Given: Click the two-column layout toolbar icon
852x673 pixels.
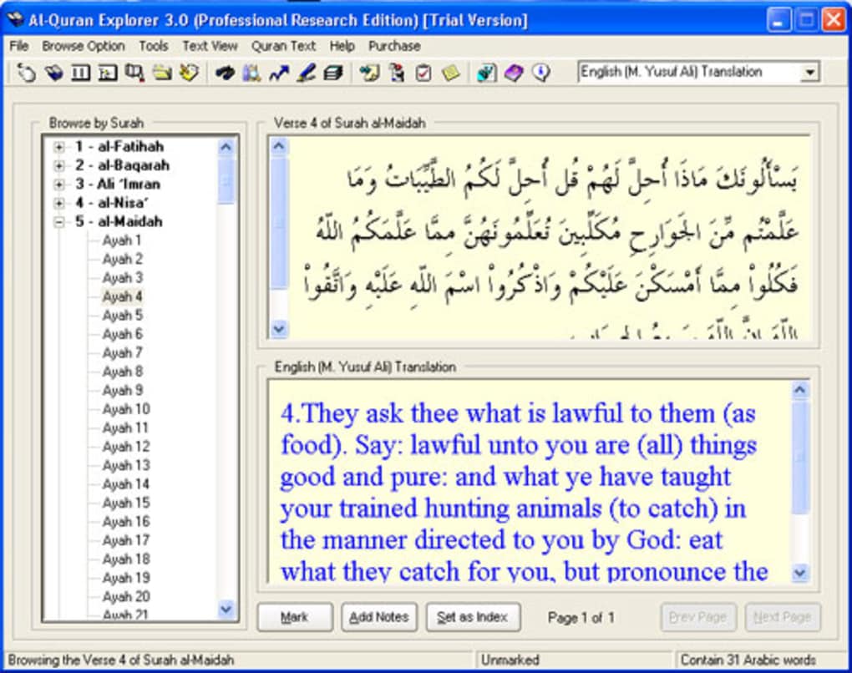Looking at the screenshot, I should (80, 73).
